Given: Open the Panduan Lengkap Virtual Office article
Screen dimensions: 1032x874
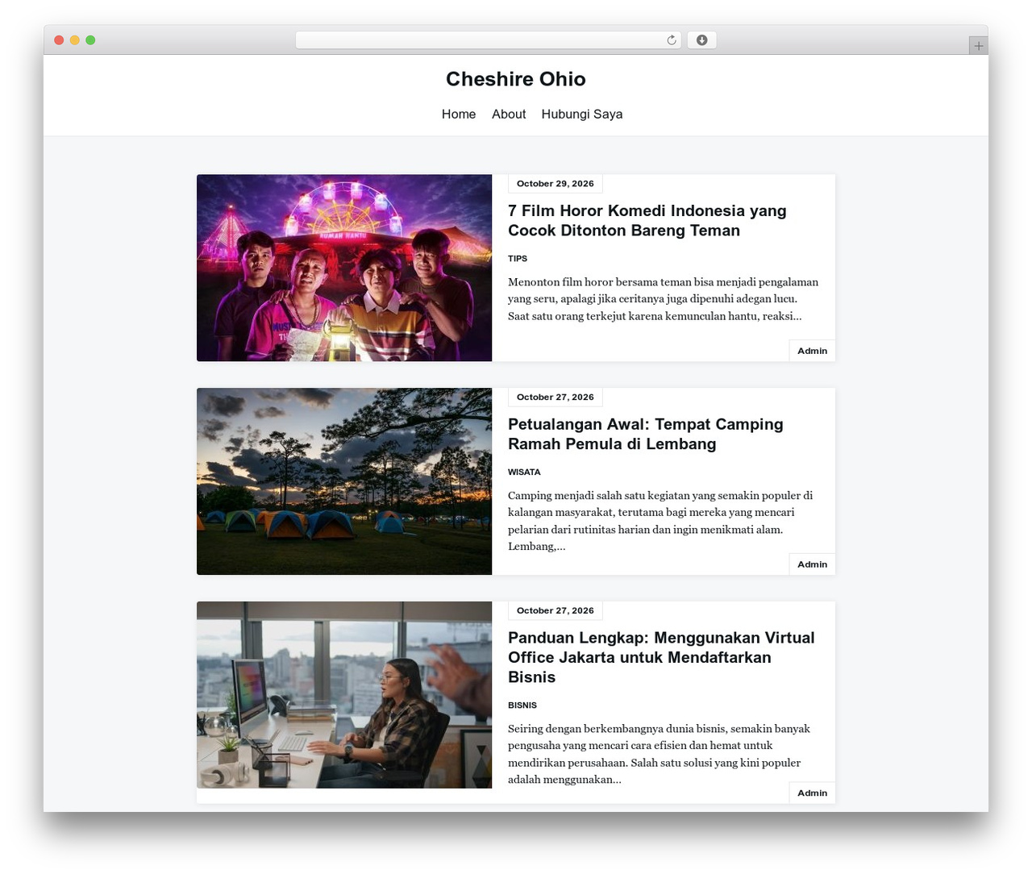Looking at the screenshot, I should pyautogui.click(x=661, y=657).
